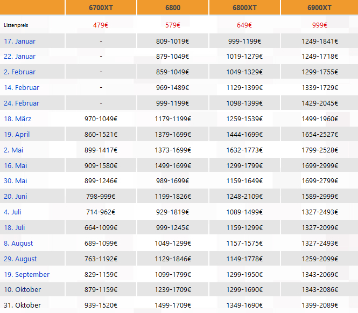Image resolution: width=358 pixels, height=313 pixels.
Task: Select cell 989-1699€
Action: tap(173, 180)
